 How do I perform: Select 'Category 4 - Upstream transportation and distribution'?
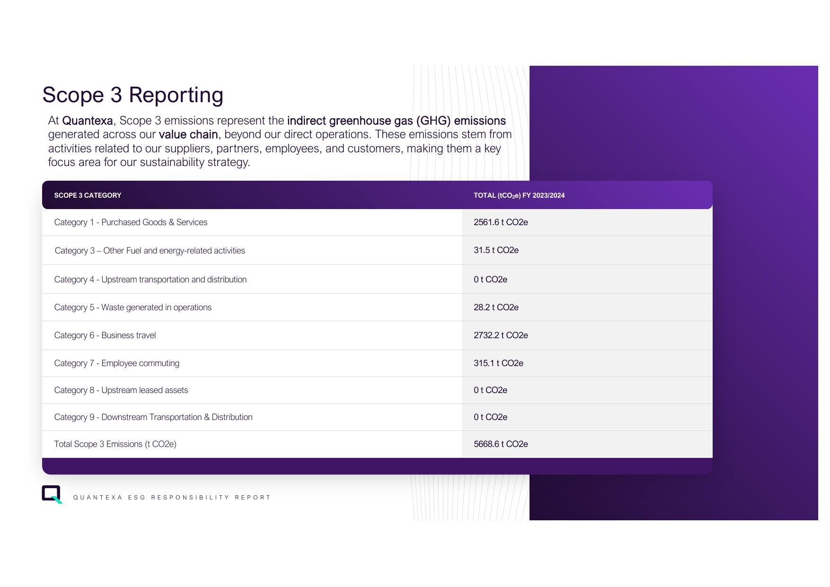click(150, 280)
